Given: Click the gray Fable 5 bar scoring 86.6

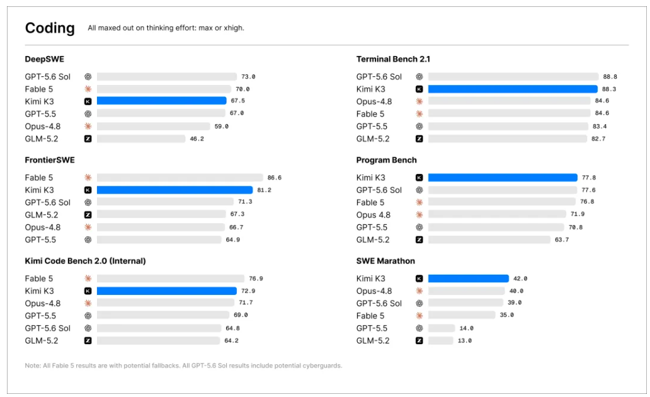Looking at the screenshot, I should click(180, 178).
